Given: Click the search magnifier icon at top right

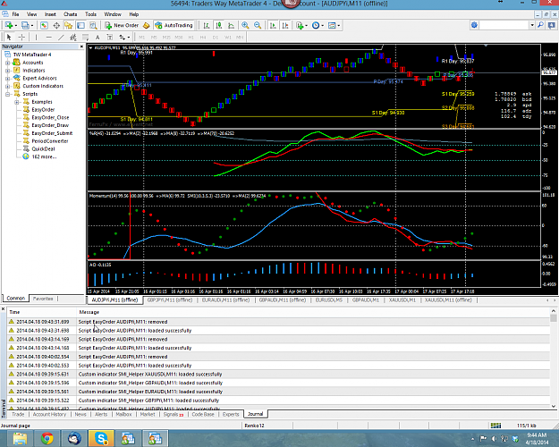Looking at the screenshot, I should pos(541,25).
